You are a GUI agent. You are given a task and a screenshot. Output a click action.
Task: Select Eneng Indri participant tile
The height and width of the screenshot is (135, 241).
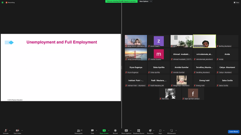click(x=204, y=81)
